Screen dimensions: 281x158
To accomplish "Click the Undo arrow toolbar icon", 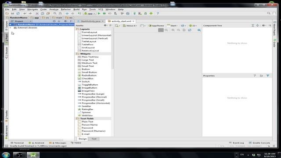I will click(x=25, y=14).
